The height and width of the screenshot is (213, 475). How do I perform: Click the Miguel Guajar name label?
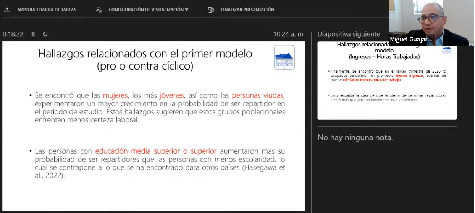pos(410,40)
